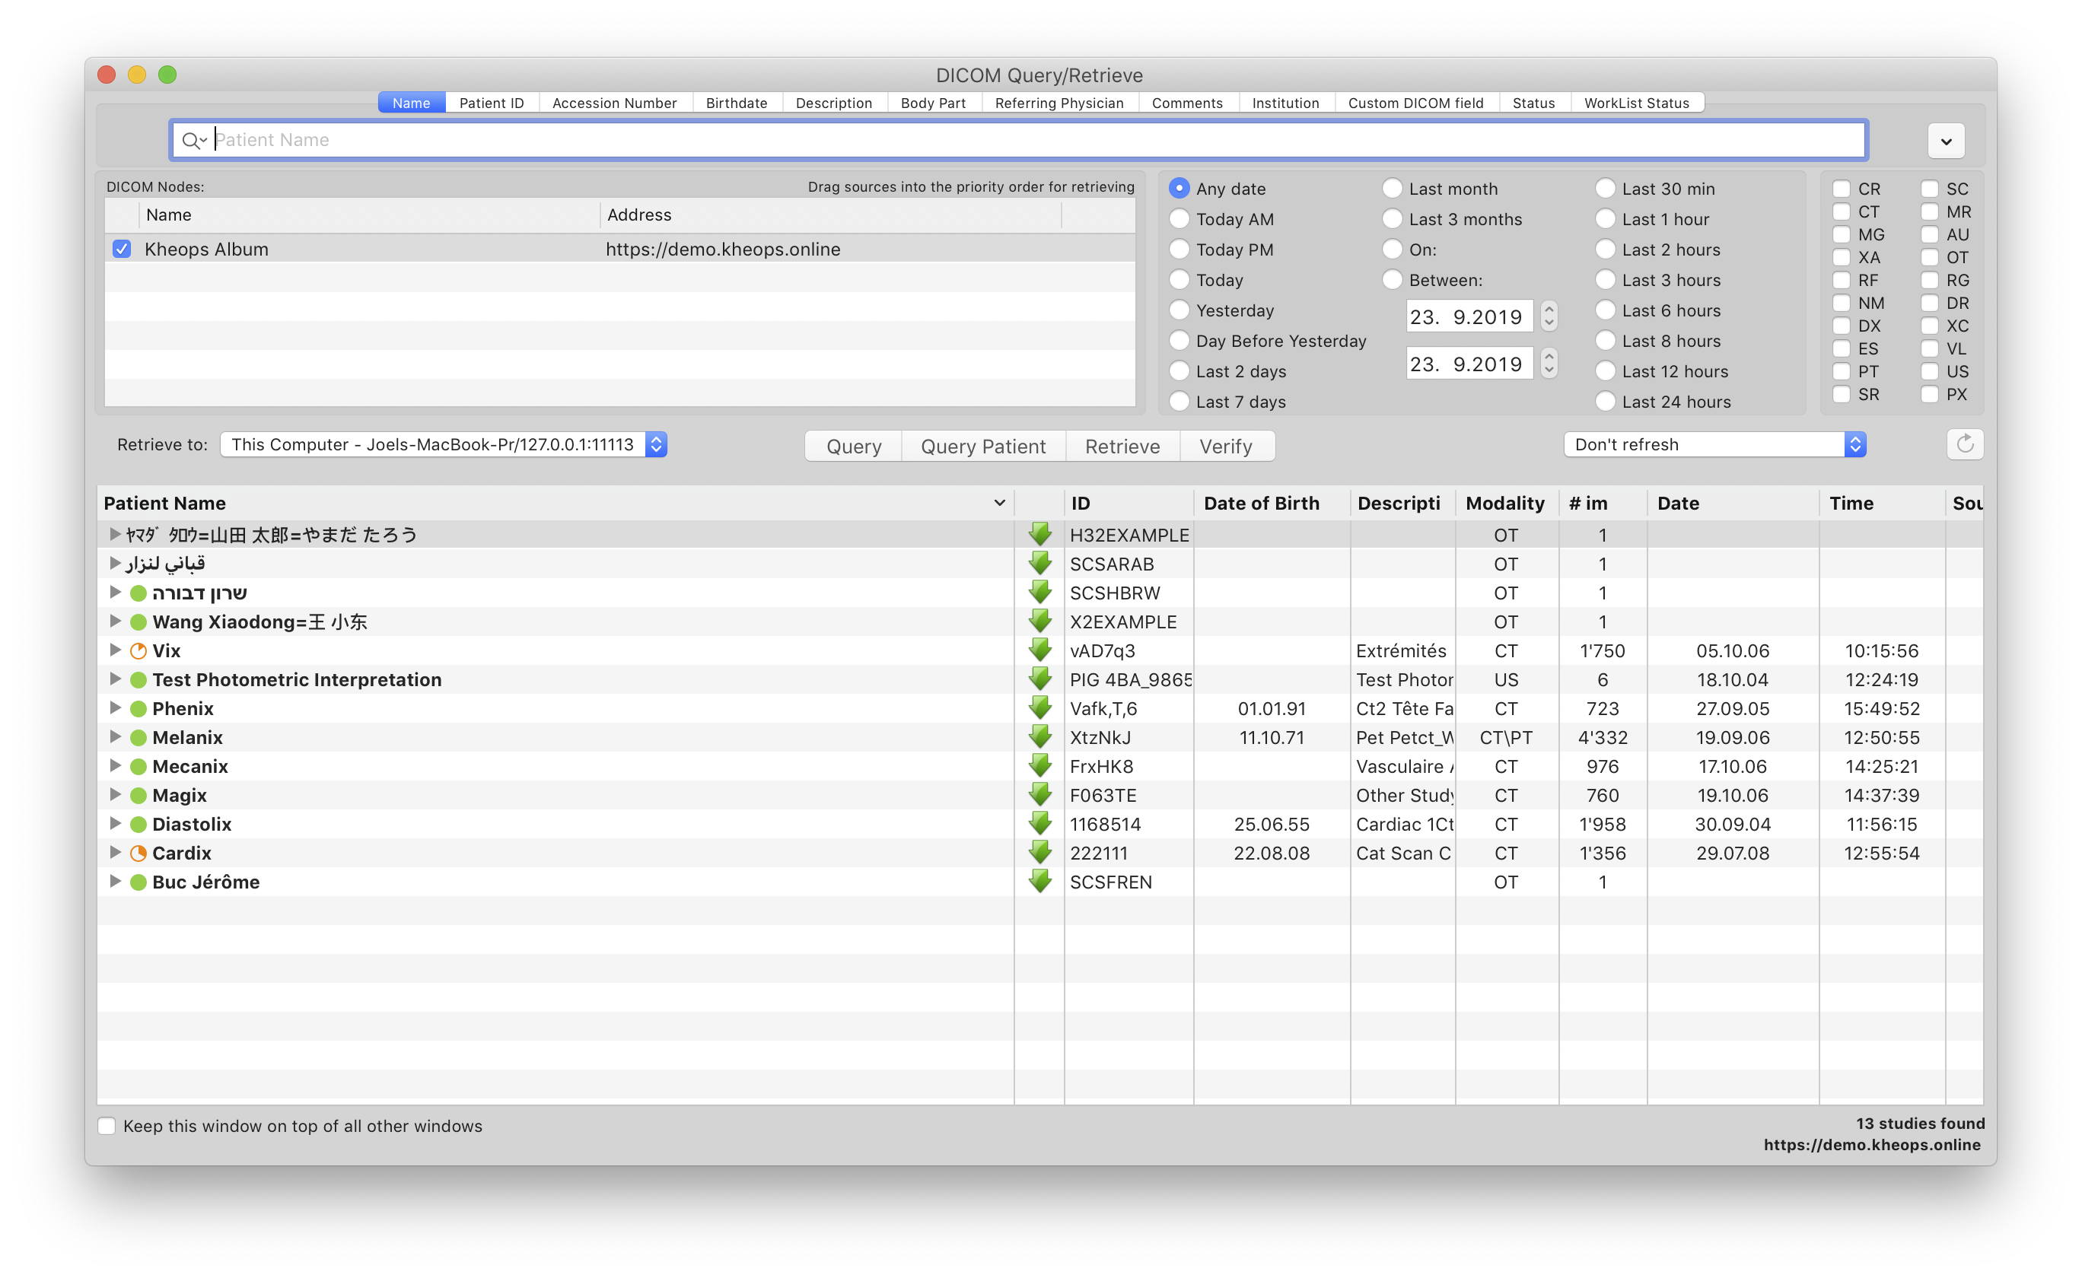
Task: Click the Query button to search
Action: click(x=855, y=446)
